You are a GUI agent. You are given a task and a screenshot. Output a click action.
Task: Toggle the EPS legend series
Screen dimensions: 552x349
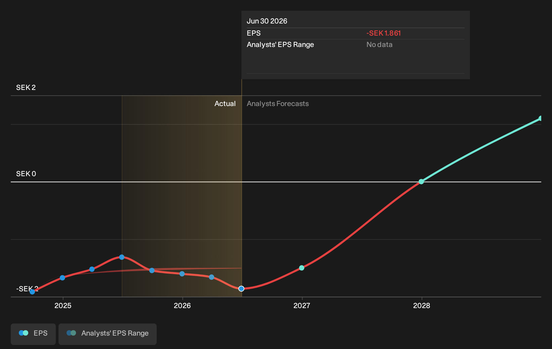pos(33,334)
